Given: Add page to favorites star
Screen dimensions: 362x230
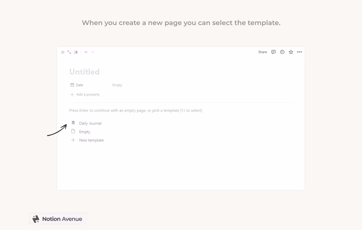Looking at the screenshot, I should click(x=291, y=52).
